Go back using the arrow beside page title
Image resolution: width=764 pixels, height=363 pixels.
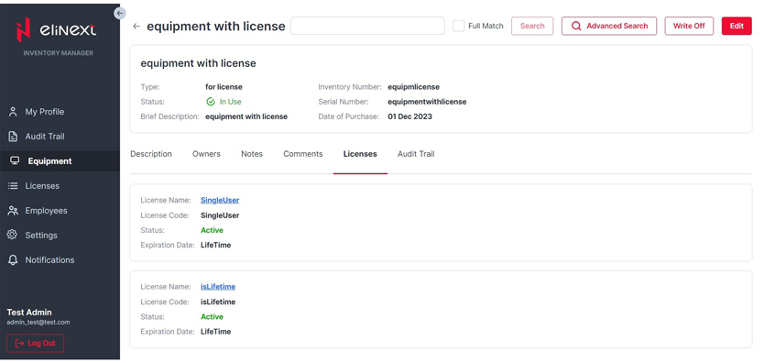[136, 27]
